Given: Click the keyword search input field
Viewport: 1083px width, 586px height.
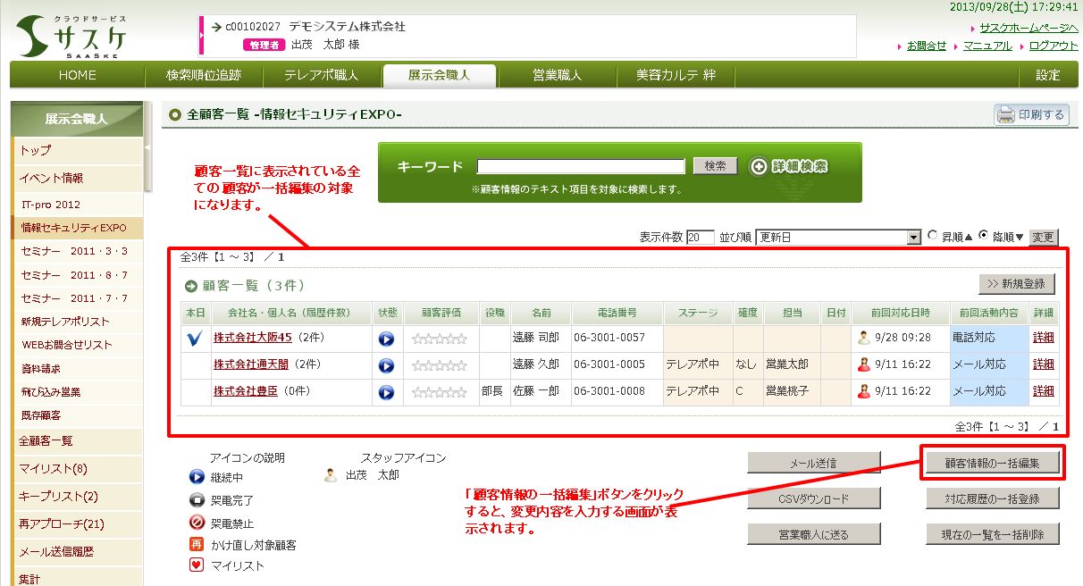Looking at the screenshot, I should coord(581,166).
